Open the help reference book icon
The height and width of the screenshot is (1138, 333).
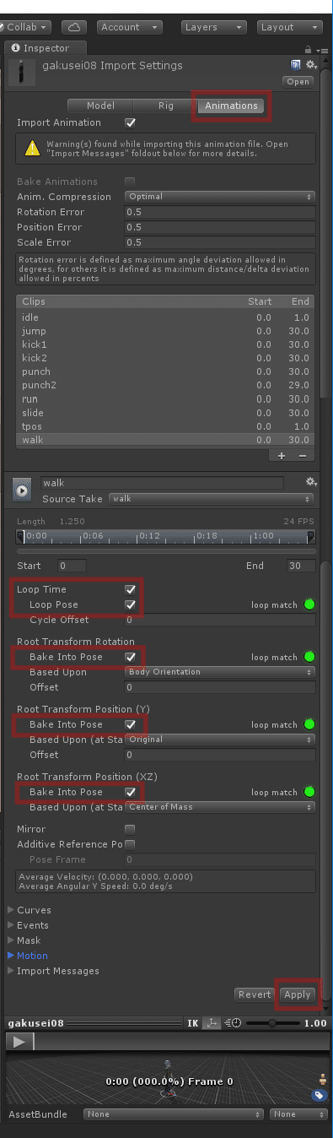click(296, 65)
